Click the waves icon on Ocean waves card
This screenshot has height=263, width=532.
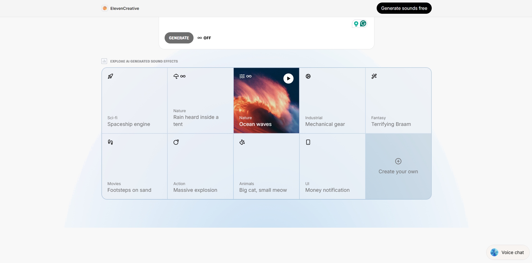tap(242, 76)
